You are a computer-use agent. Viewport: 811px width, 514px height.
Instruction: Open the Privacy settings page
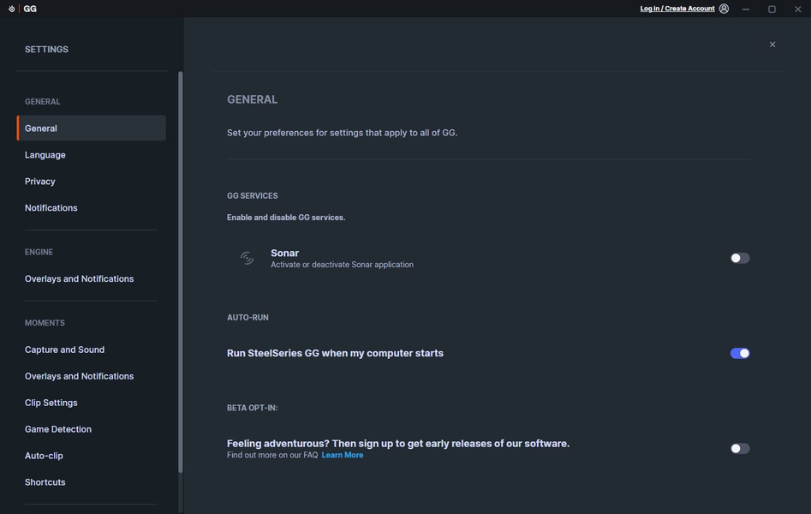pos(40,182)
